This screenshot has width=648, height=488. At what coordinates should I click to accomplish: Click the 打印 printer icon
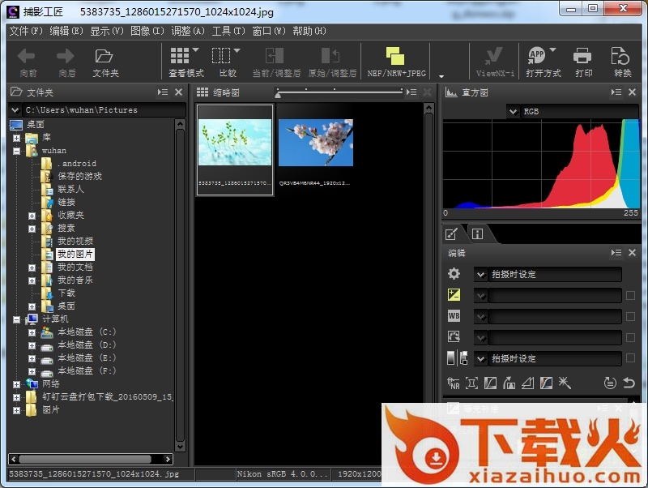582,55
